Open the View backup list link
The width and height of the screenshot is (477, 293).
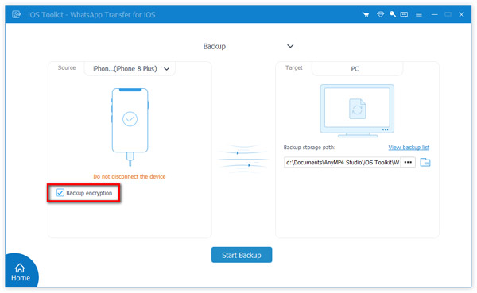[x=409, y=148]
